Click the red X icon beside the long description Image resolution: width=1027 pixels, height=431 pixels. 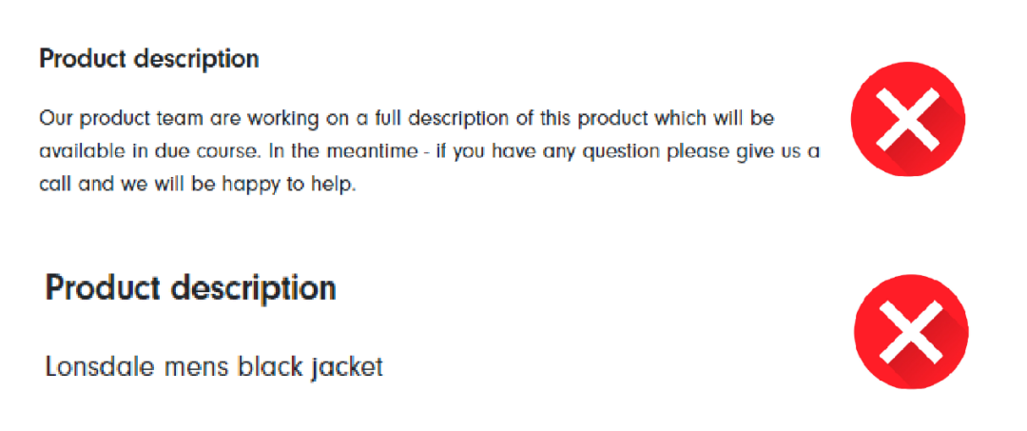point(907,119)
